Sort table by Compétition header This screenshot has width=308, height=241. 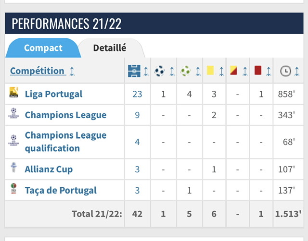[37, 71]
